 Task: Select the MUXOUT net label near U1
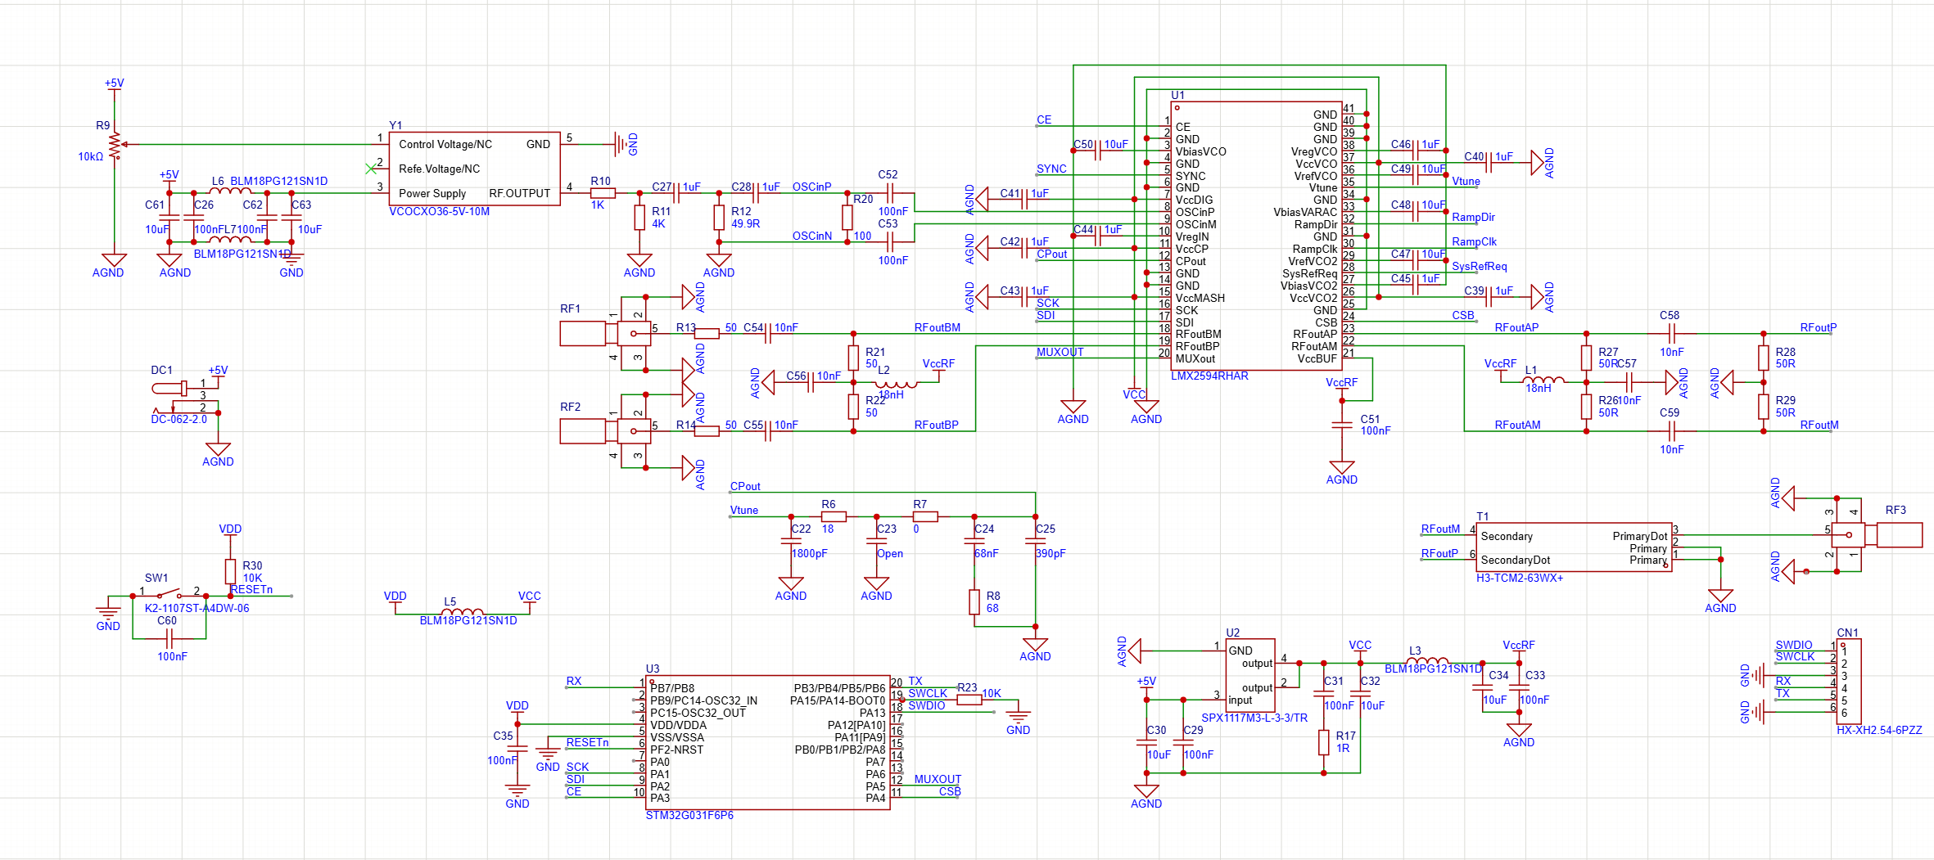pyautogui.click(x=1060, y=352)
